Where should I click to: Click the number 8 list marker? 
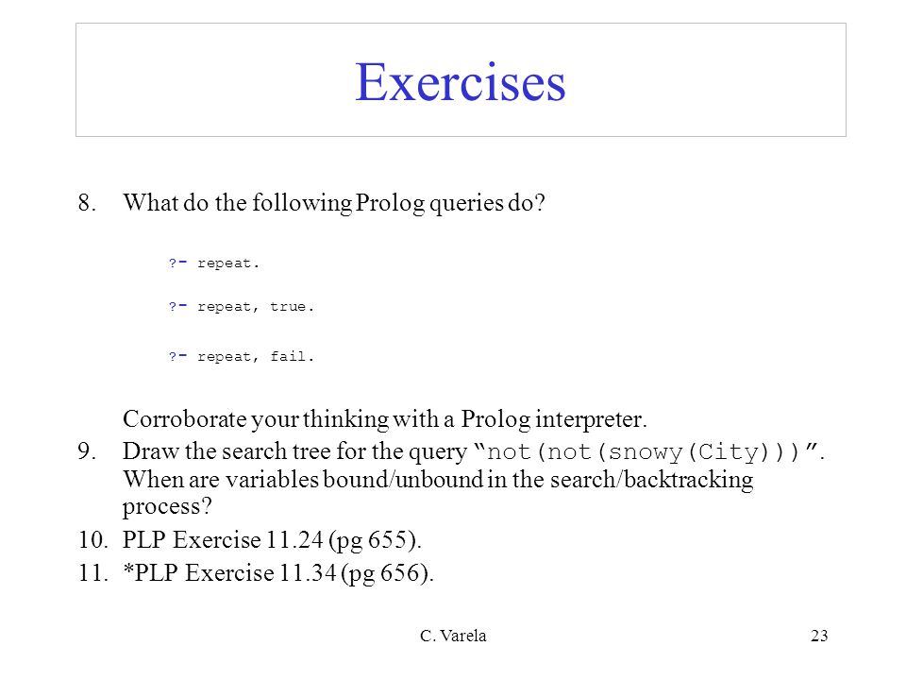point(87,203)
